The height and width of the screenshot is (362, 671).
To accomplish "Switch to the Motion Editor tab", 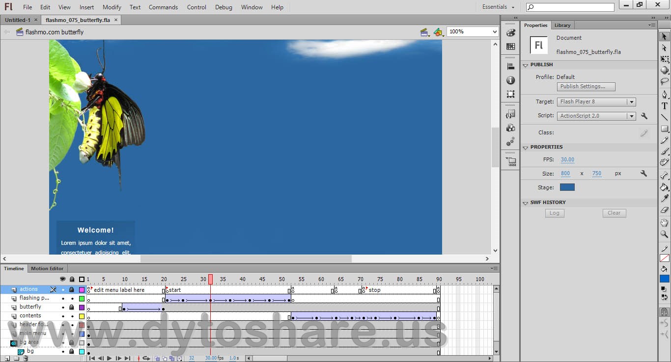I will 47,268.
